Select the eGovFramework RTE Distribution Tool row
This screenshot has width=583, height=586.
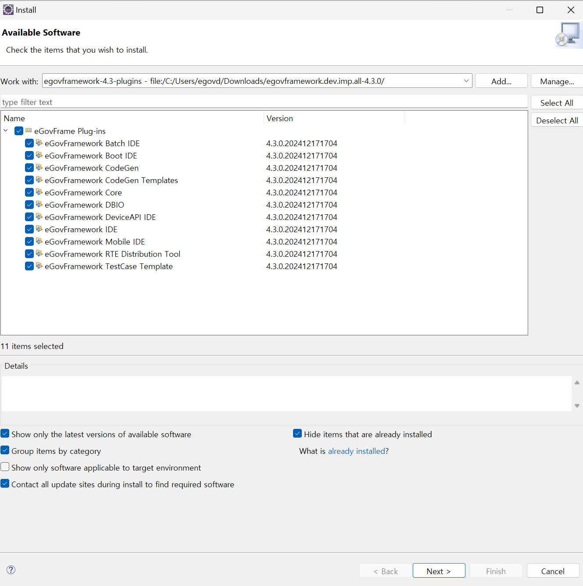click(x=112, y=254)
